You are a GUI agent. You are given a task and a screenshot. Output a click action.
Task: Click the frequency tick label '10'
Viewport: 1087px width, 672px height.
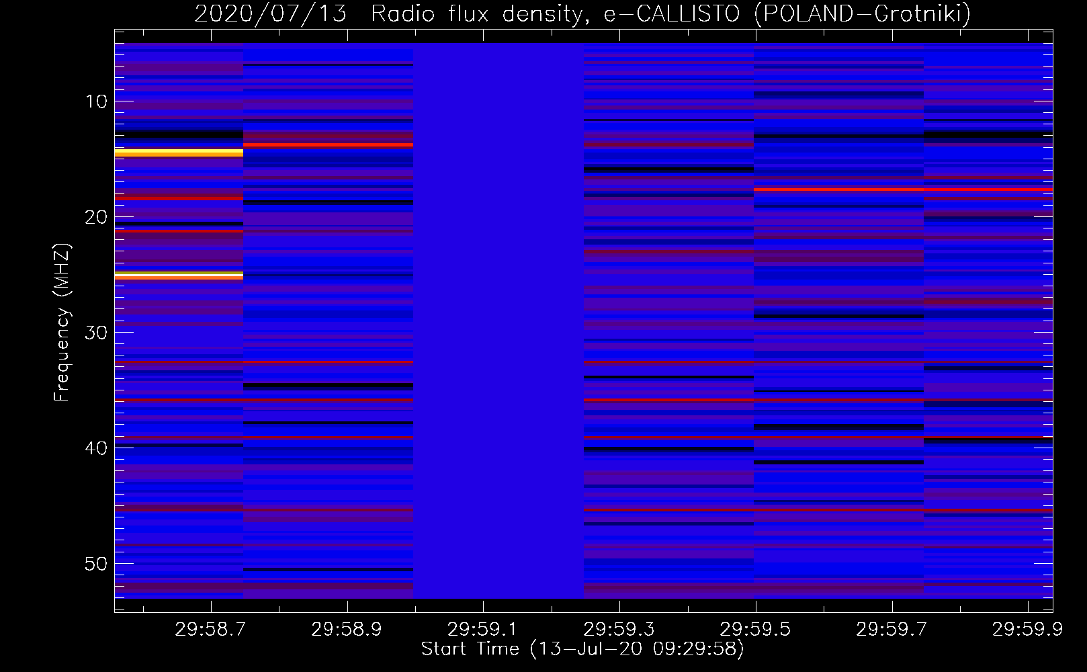click(x=96, y=101)
